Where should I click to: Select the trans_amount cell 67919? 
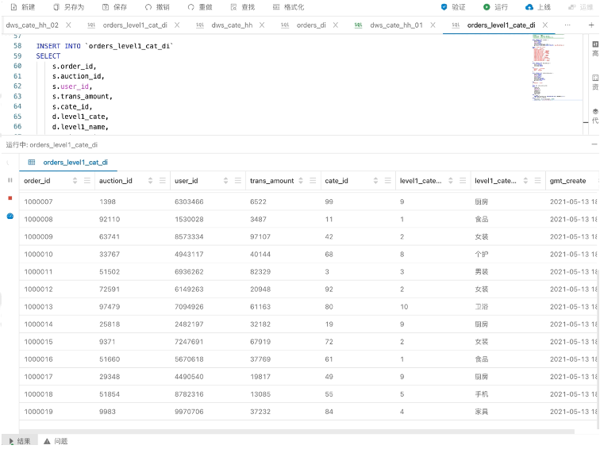260,342
